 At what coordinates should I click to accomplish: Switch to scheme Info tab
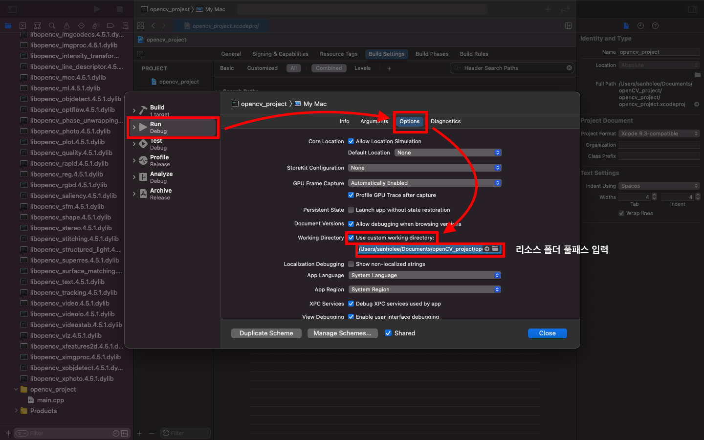click(345, 121)
